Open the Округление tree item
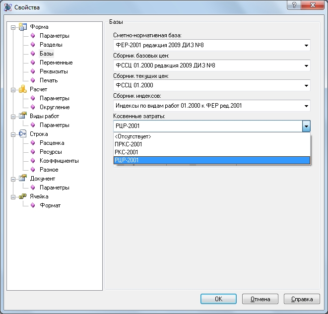This screenshot has width=328, height=314. pos(55,107)
